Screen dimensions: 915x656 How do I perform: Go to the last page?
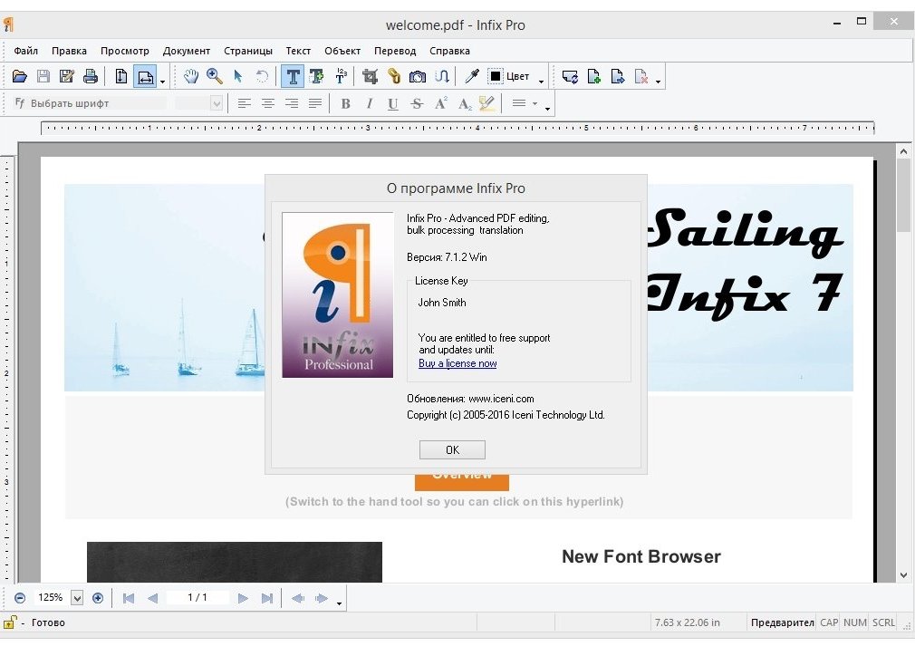[267, 598]
